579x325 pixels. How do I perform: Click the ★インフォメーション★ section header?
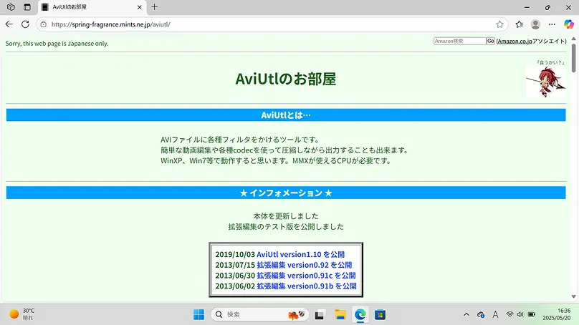click(x=286, y=193)
